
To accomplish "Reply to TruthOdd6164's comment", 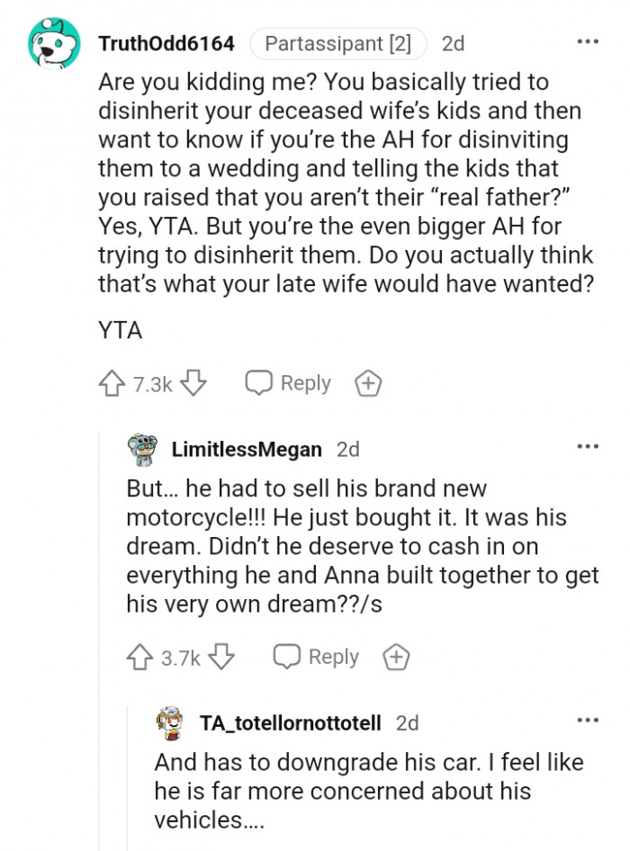I will click(x=288, y=384).
